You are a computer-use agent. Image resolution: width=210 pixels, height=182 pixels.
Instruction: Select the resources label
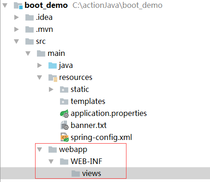[76, 78]
